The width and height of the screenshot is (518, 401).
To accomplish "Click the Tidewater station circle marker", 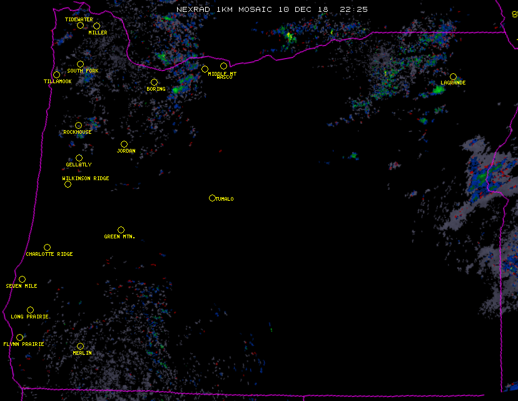I will [80, 26].
